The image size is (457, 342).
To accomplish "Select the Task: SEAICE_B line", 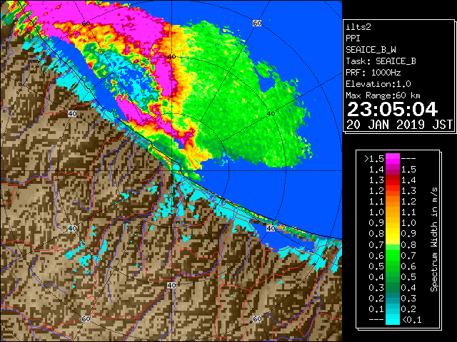I will tap(381, 61).
